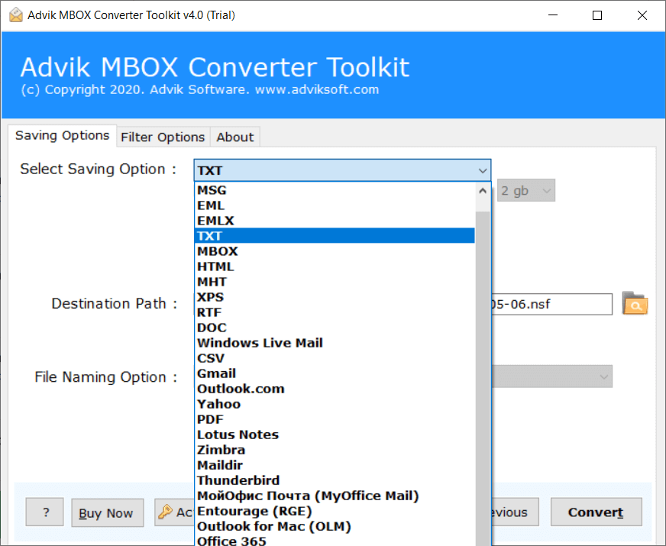Screen dimensions: 666x546
Task: Pick Zimbra from the dropdown
Action: [335, 450]
